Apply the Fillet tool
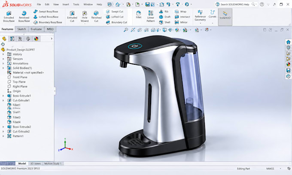Screen dimensions: 292x175 point(139,15)
